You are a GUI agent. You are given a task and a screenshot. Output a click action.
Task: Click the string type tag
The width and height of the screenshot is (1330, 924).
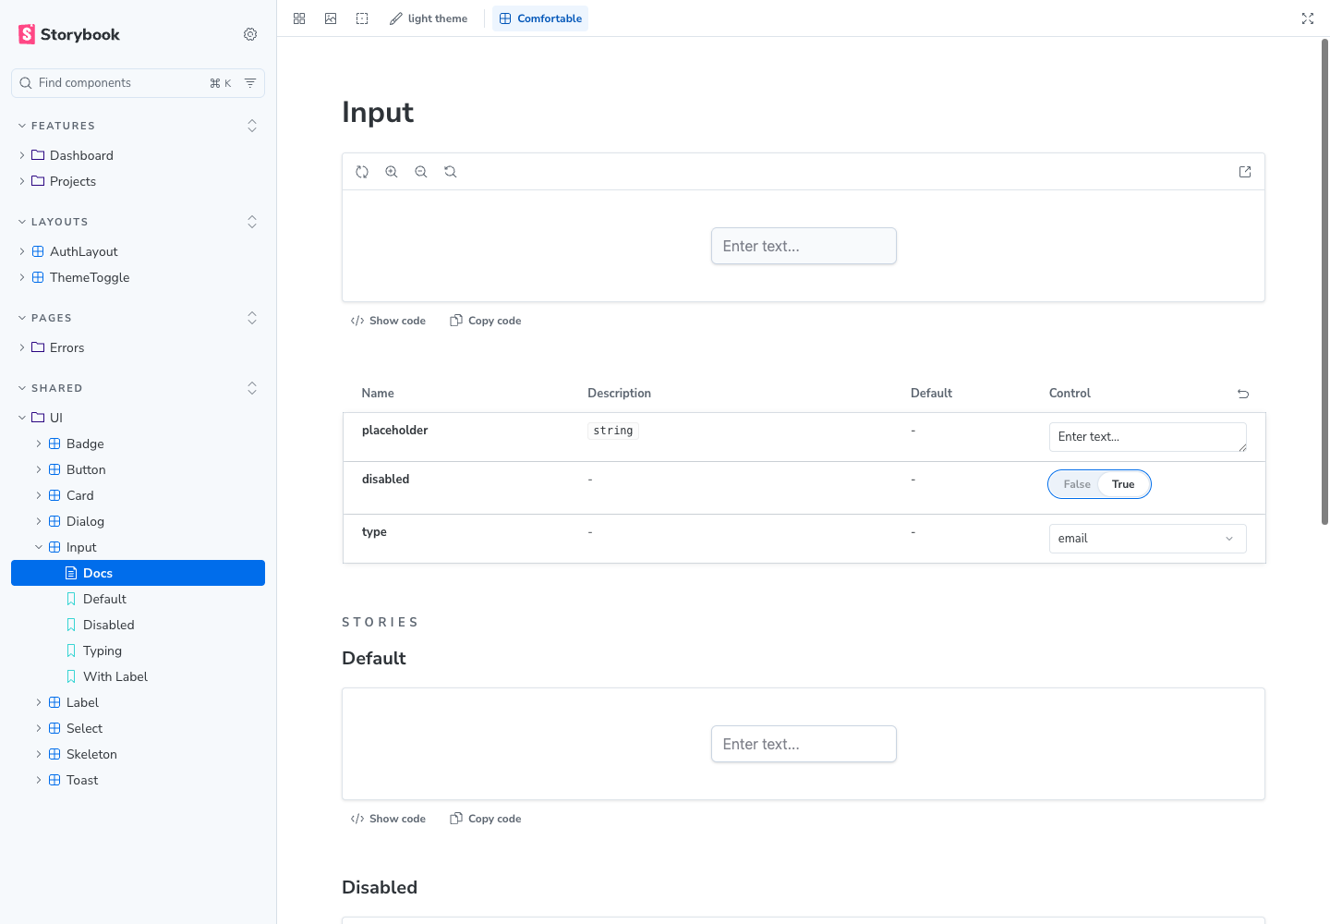coord(613,431)
